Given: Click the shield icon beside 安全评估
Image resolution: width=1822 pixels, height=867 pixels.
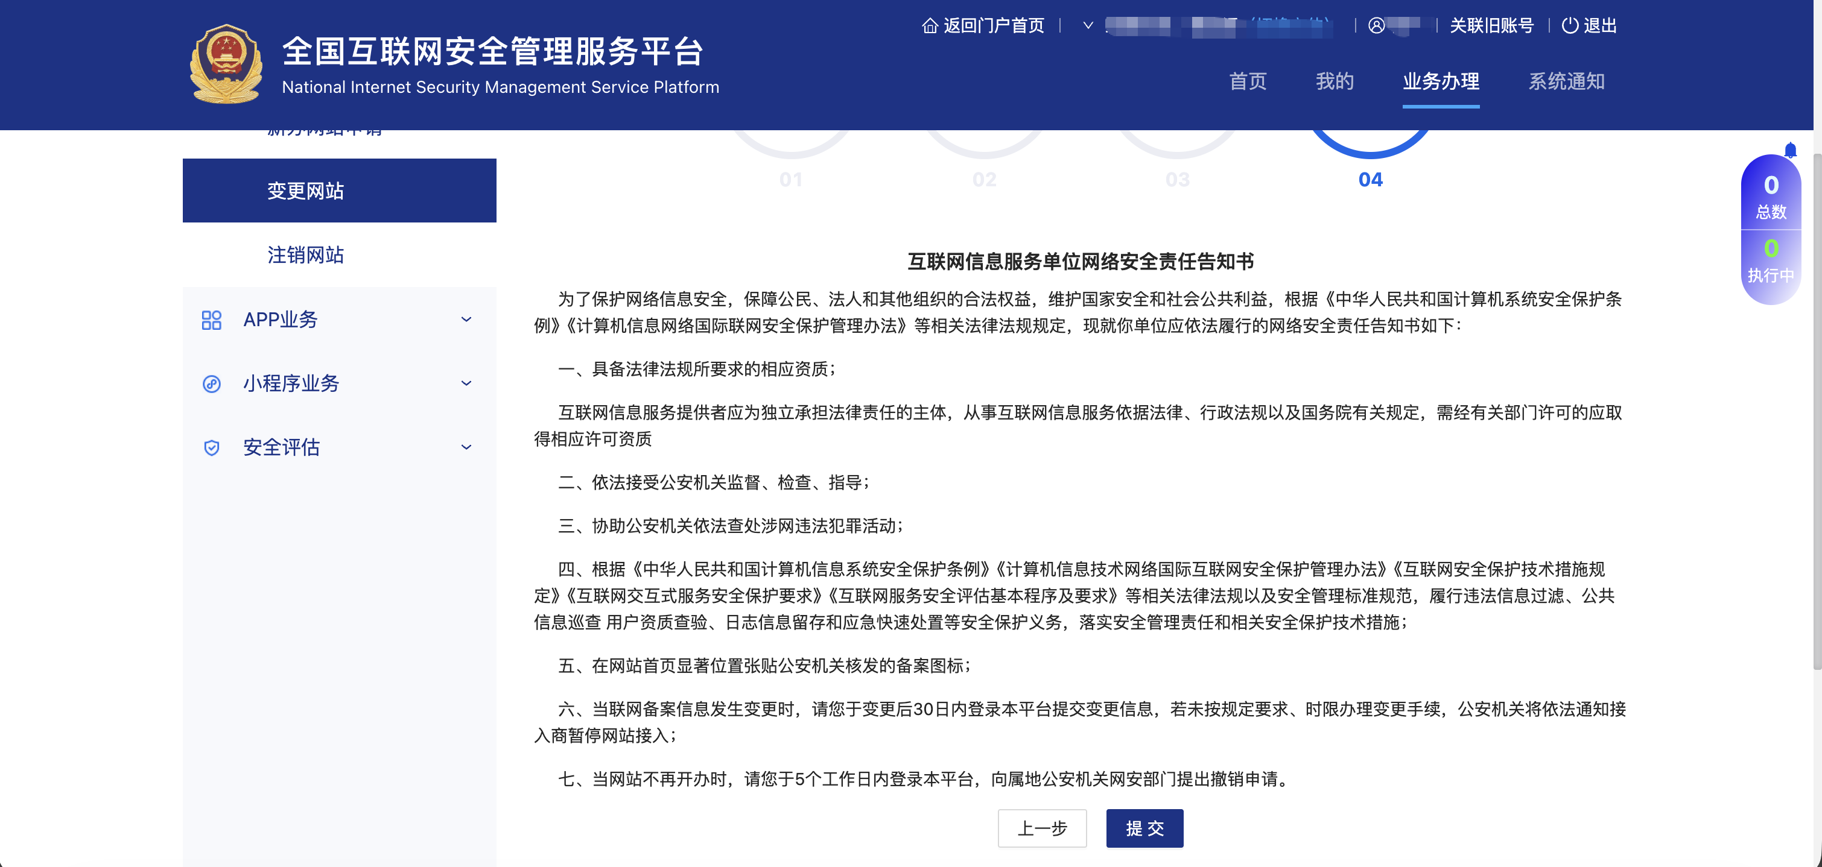Looking at the screenshot, I should point(212,447).
